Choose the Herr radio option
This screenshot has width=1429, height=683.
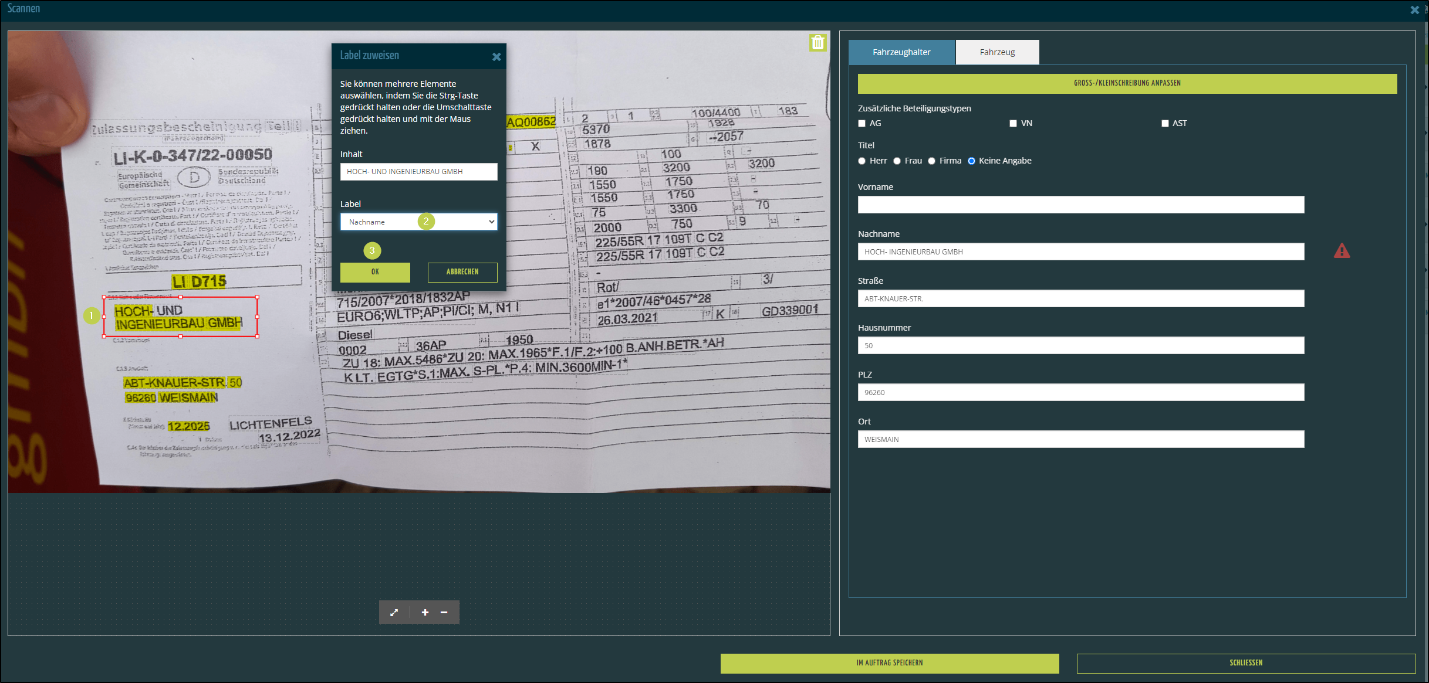pyautogui.click(x=862, y=161)
